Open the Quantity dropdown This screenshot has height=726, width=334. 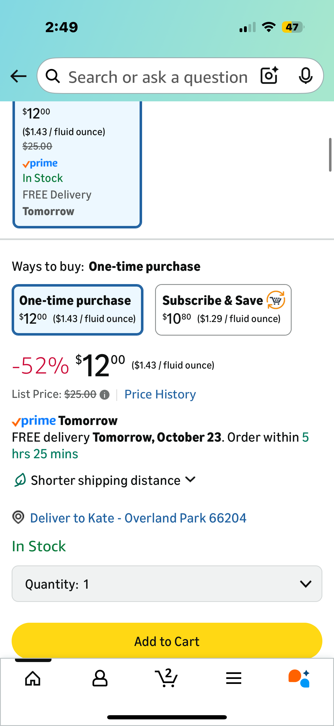(x=167, y=584)
